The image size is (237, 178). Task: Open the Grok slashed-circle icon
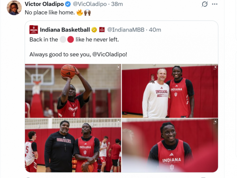tap(205, 4)
